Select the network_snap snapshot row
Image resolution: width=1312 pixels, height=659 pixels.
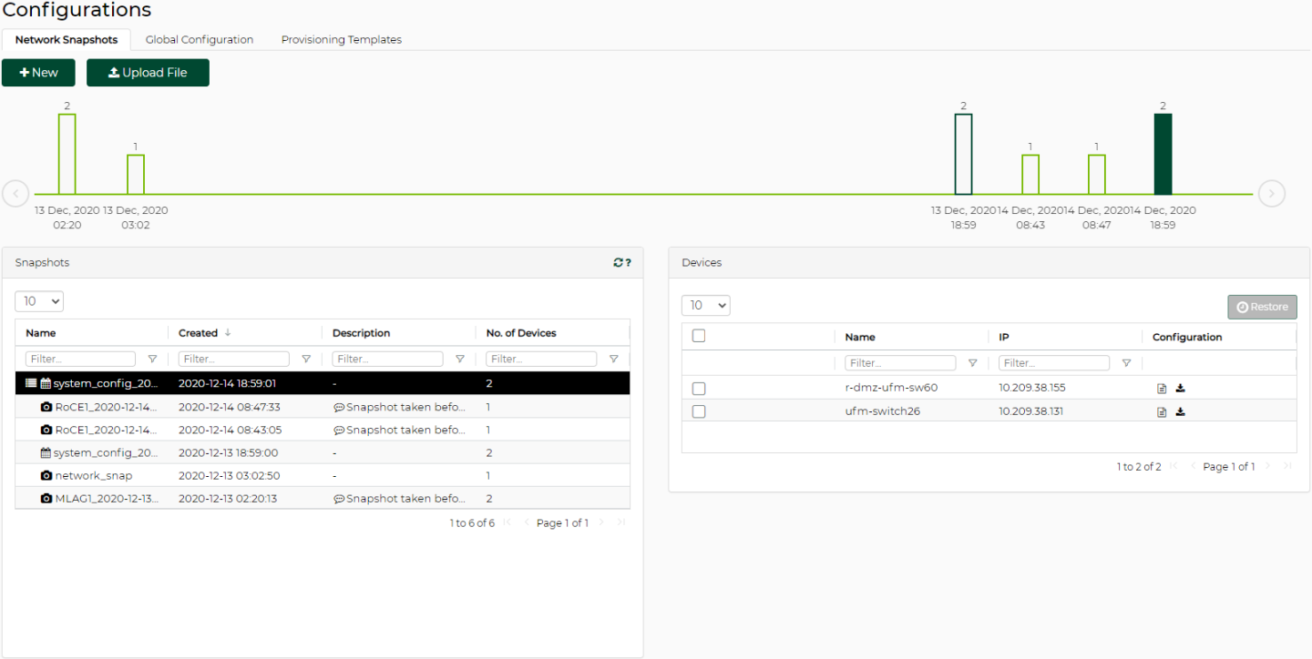point(93,476)
